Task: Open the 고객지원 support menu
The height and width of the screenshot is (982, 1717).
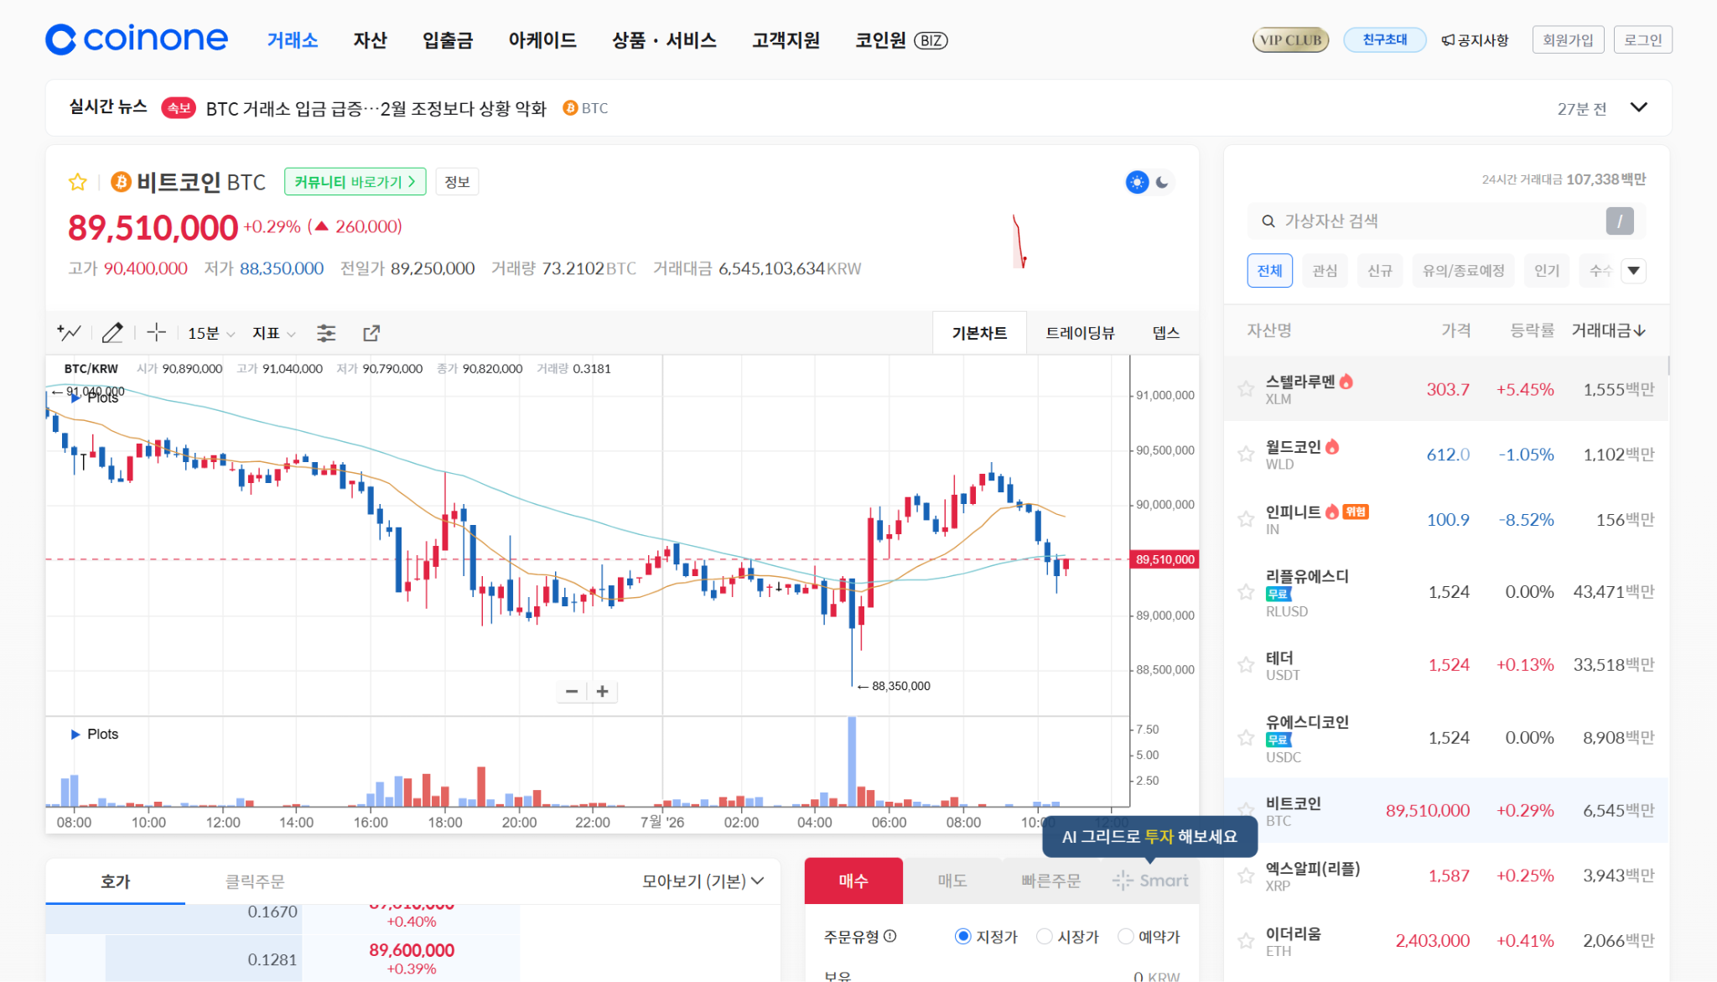Action: (x=786, y=40)
